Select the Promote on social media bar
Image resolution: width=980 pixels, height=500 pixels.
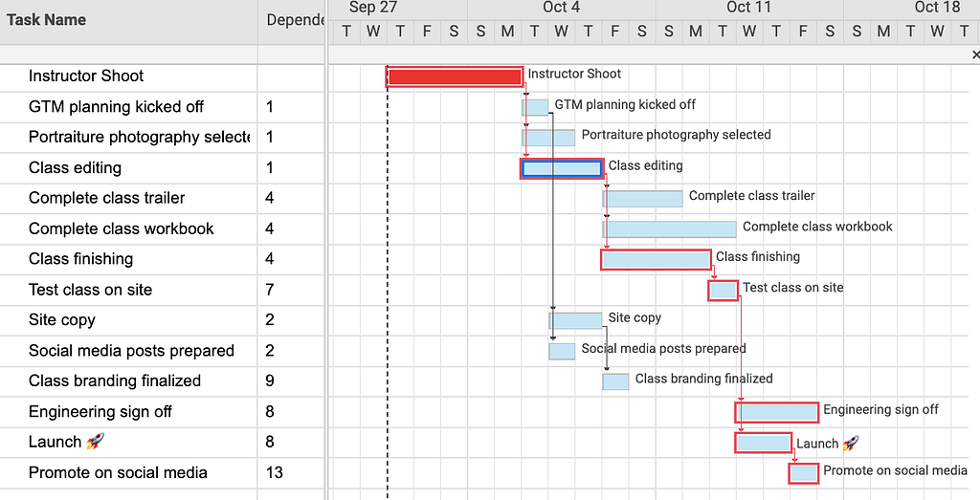[x=804, y=473]
